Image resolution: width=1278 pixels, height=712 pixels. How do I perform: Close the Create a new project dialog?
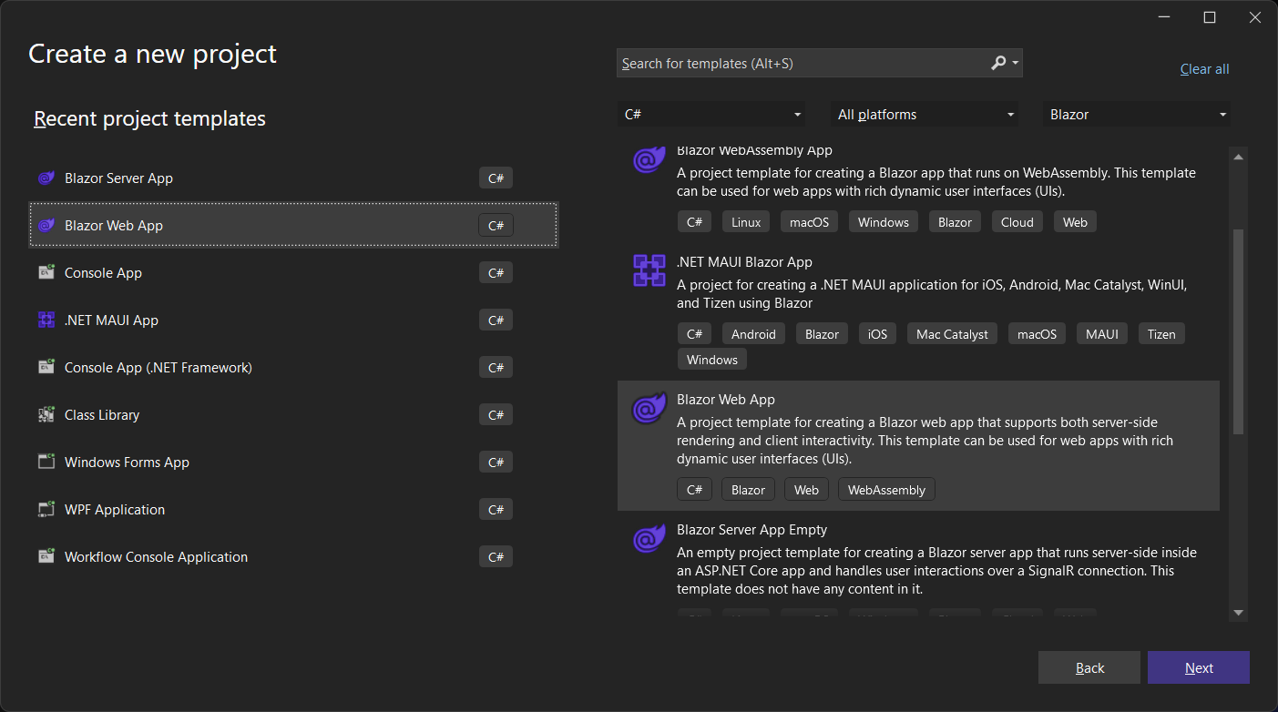(x=1253, y=17)
